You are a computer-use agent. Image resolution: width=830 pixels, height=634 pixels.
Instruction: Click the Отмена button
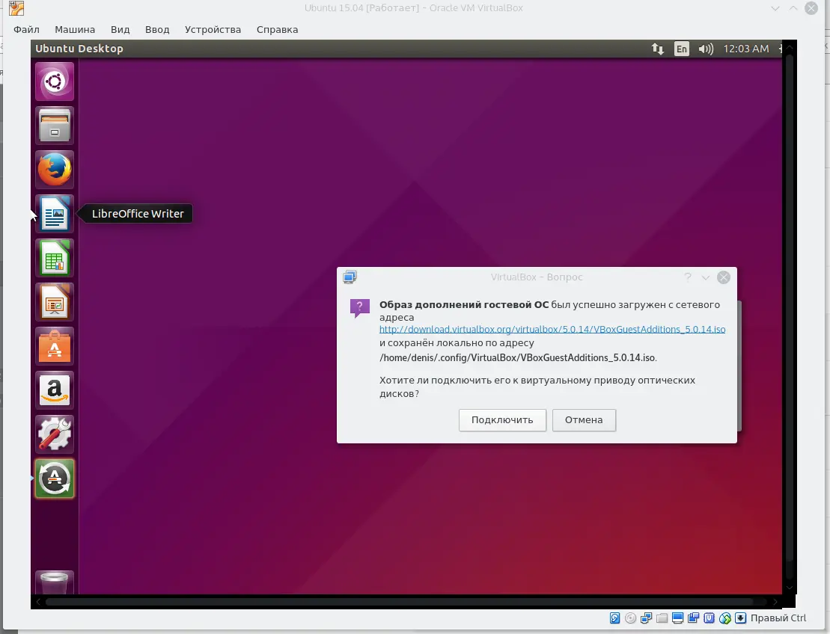(584, 420)
